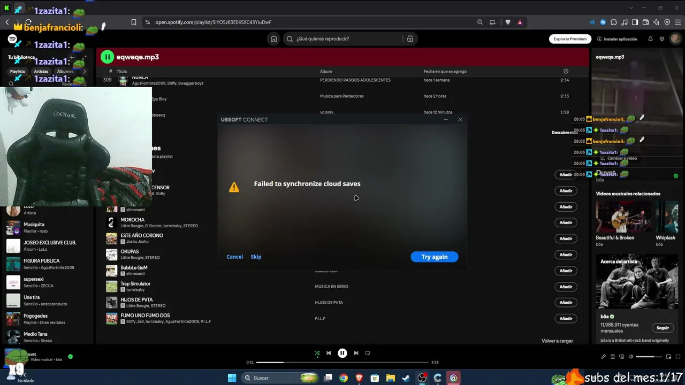Bookmark this page in Brave

pos(134,22)
